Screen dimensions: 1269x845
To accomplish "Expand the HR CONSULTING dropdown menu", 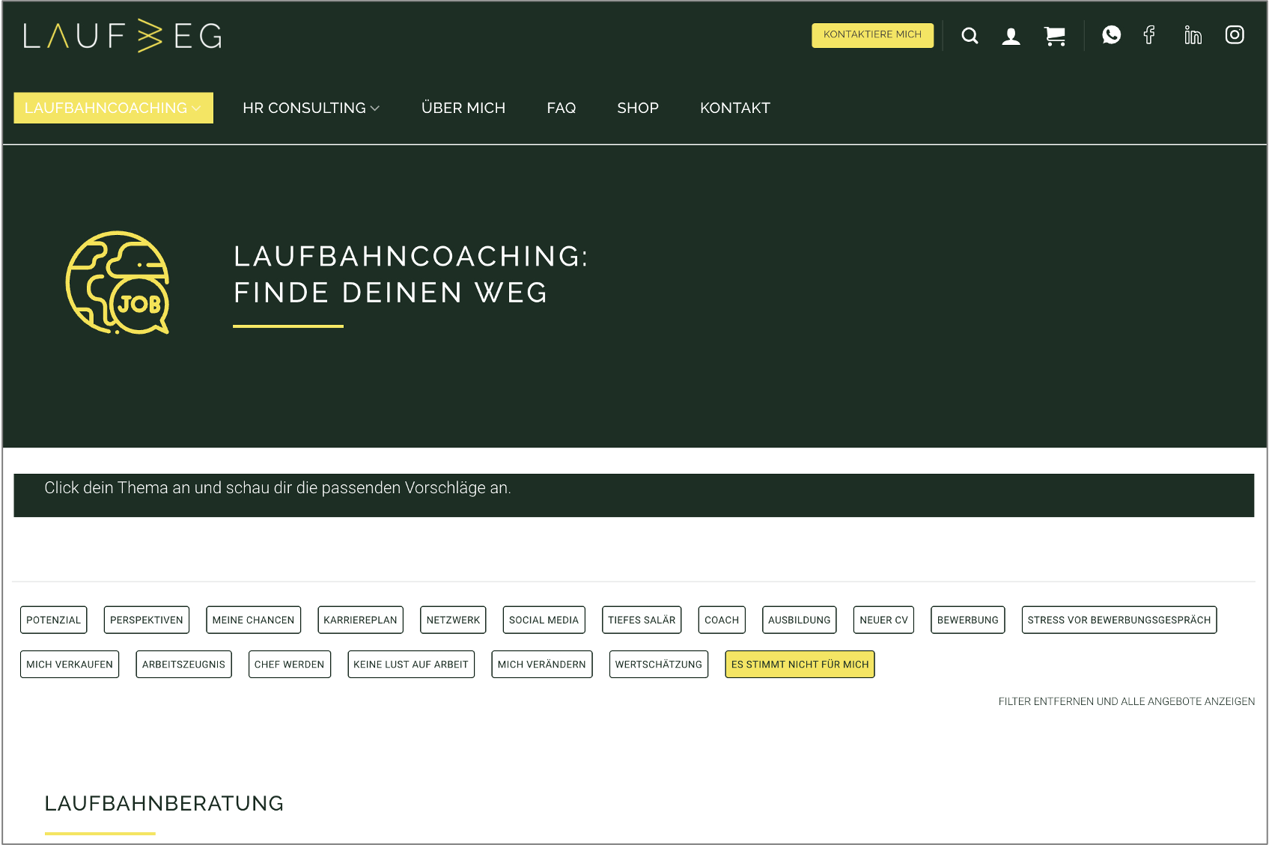I will tap(311, 109).
